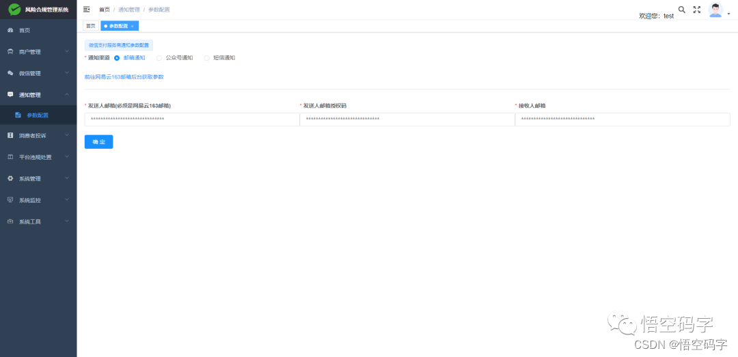
Task: Close the 参数配置 tab with its x
Action: tap(133, 27)
